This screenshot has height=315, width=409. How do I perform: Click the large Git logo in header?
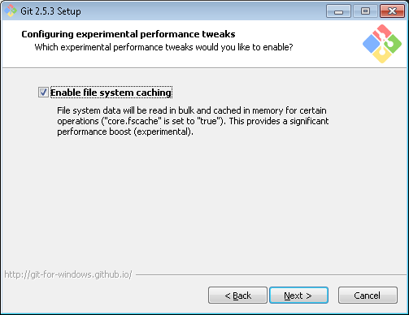coord(382,44)
